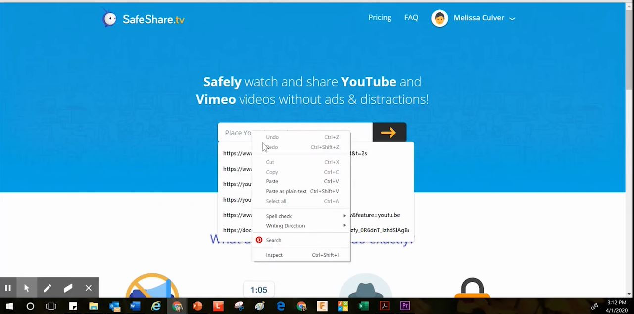This screenshot has width=634, height=314.
Task: Choose Paste as plain text
Action: click(286, 191)
